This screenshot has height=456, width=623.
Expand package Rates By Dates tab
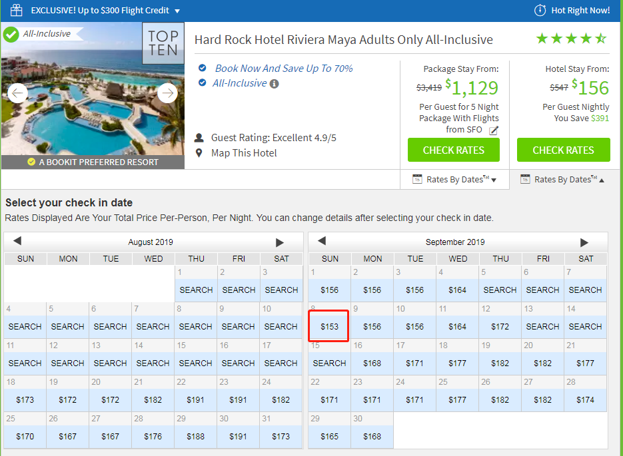(x=454, y=179)
